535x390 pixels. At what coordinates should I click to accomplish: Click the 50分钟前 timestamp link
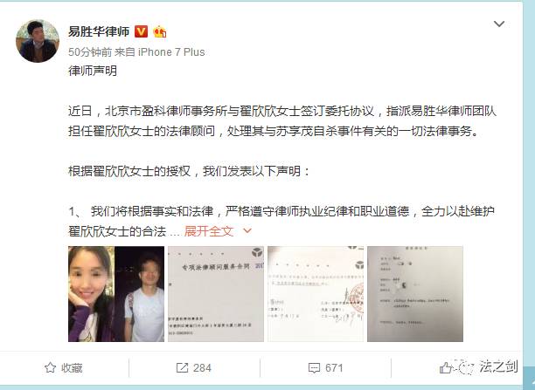pyautogui.click(x=90, y=52)
